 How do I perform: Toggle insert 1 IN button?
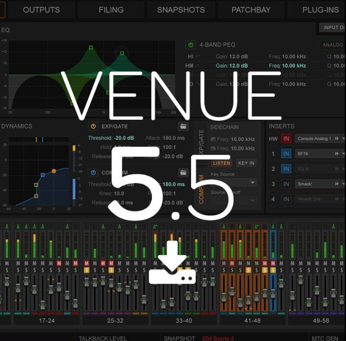(x=286, y=154)
